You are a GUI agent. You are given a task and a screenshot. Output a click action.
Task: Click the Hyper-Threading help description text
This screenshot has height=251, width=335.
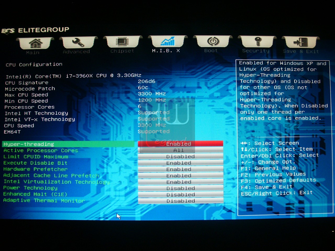click(x=283, y=90)
